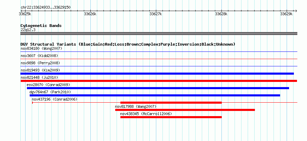The image size is (307, 141).
Task: Click the dgv764n67 (Park2010) label
Action: coord(50,92)
